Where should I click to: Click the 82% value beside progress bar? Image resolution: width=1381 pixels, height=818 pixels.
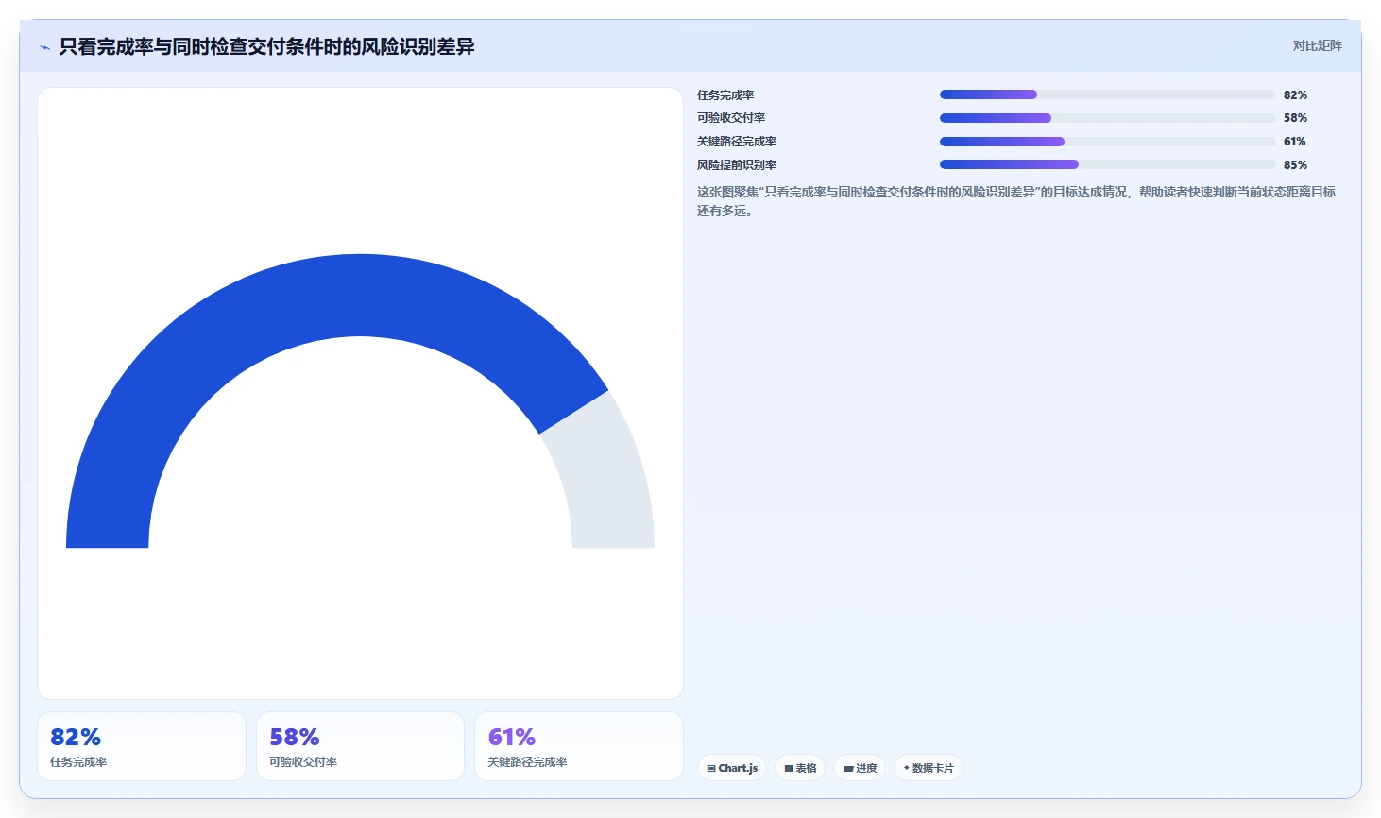pos(1295,95)
